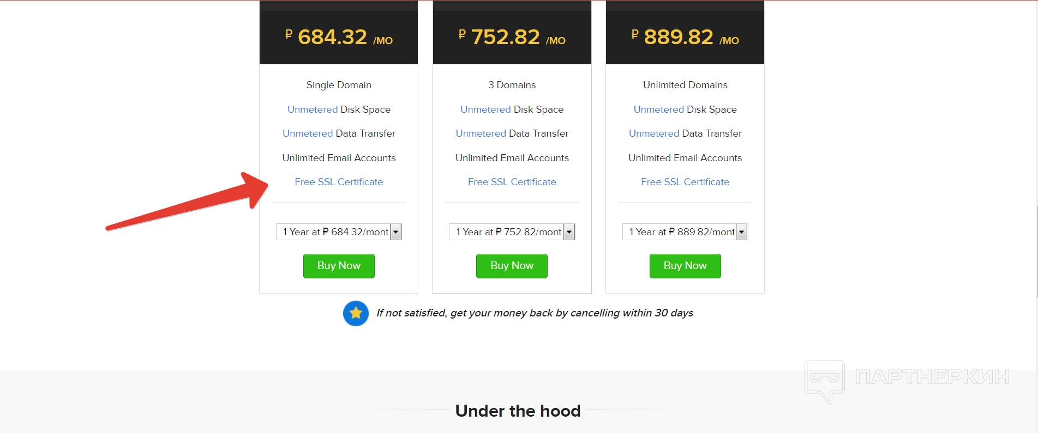The width and height of the screenshot is (1038, 433).
Task: Click Unmetered Data Transfer link in 3 Domains plan
Action: click(x=481, y=133)
